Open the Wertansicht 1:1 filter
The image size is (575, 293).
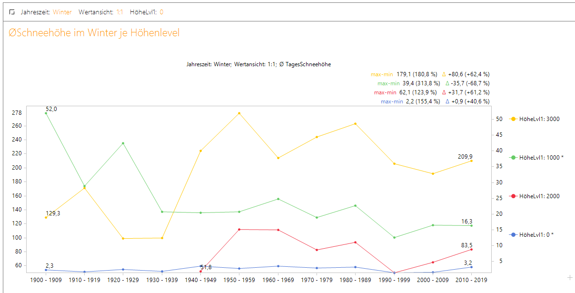119,12
